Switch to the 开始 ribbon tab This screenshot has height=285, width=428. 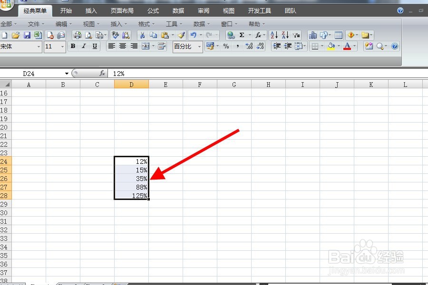coord(66,11)
